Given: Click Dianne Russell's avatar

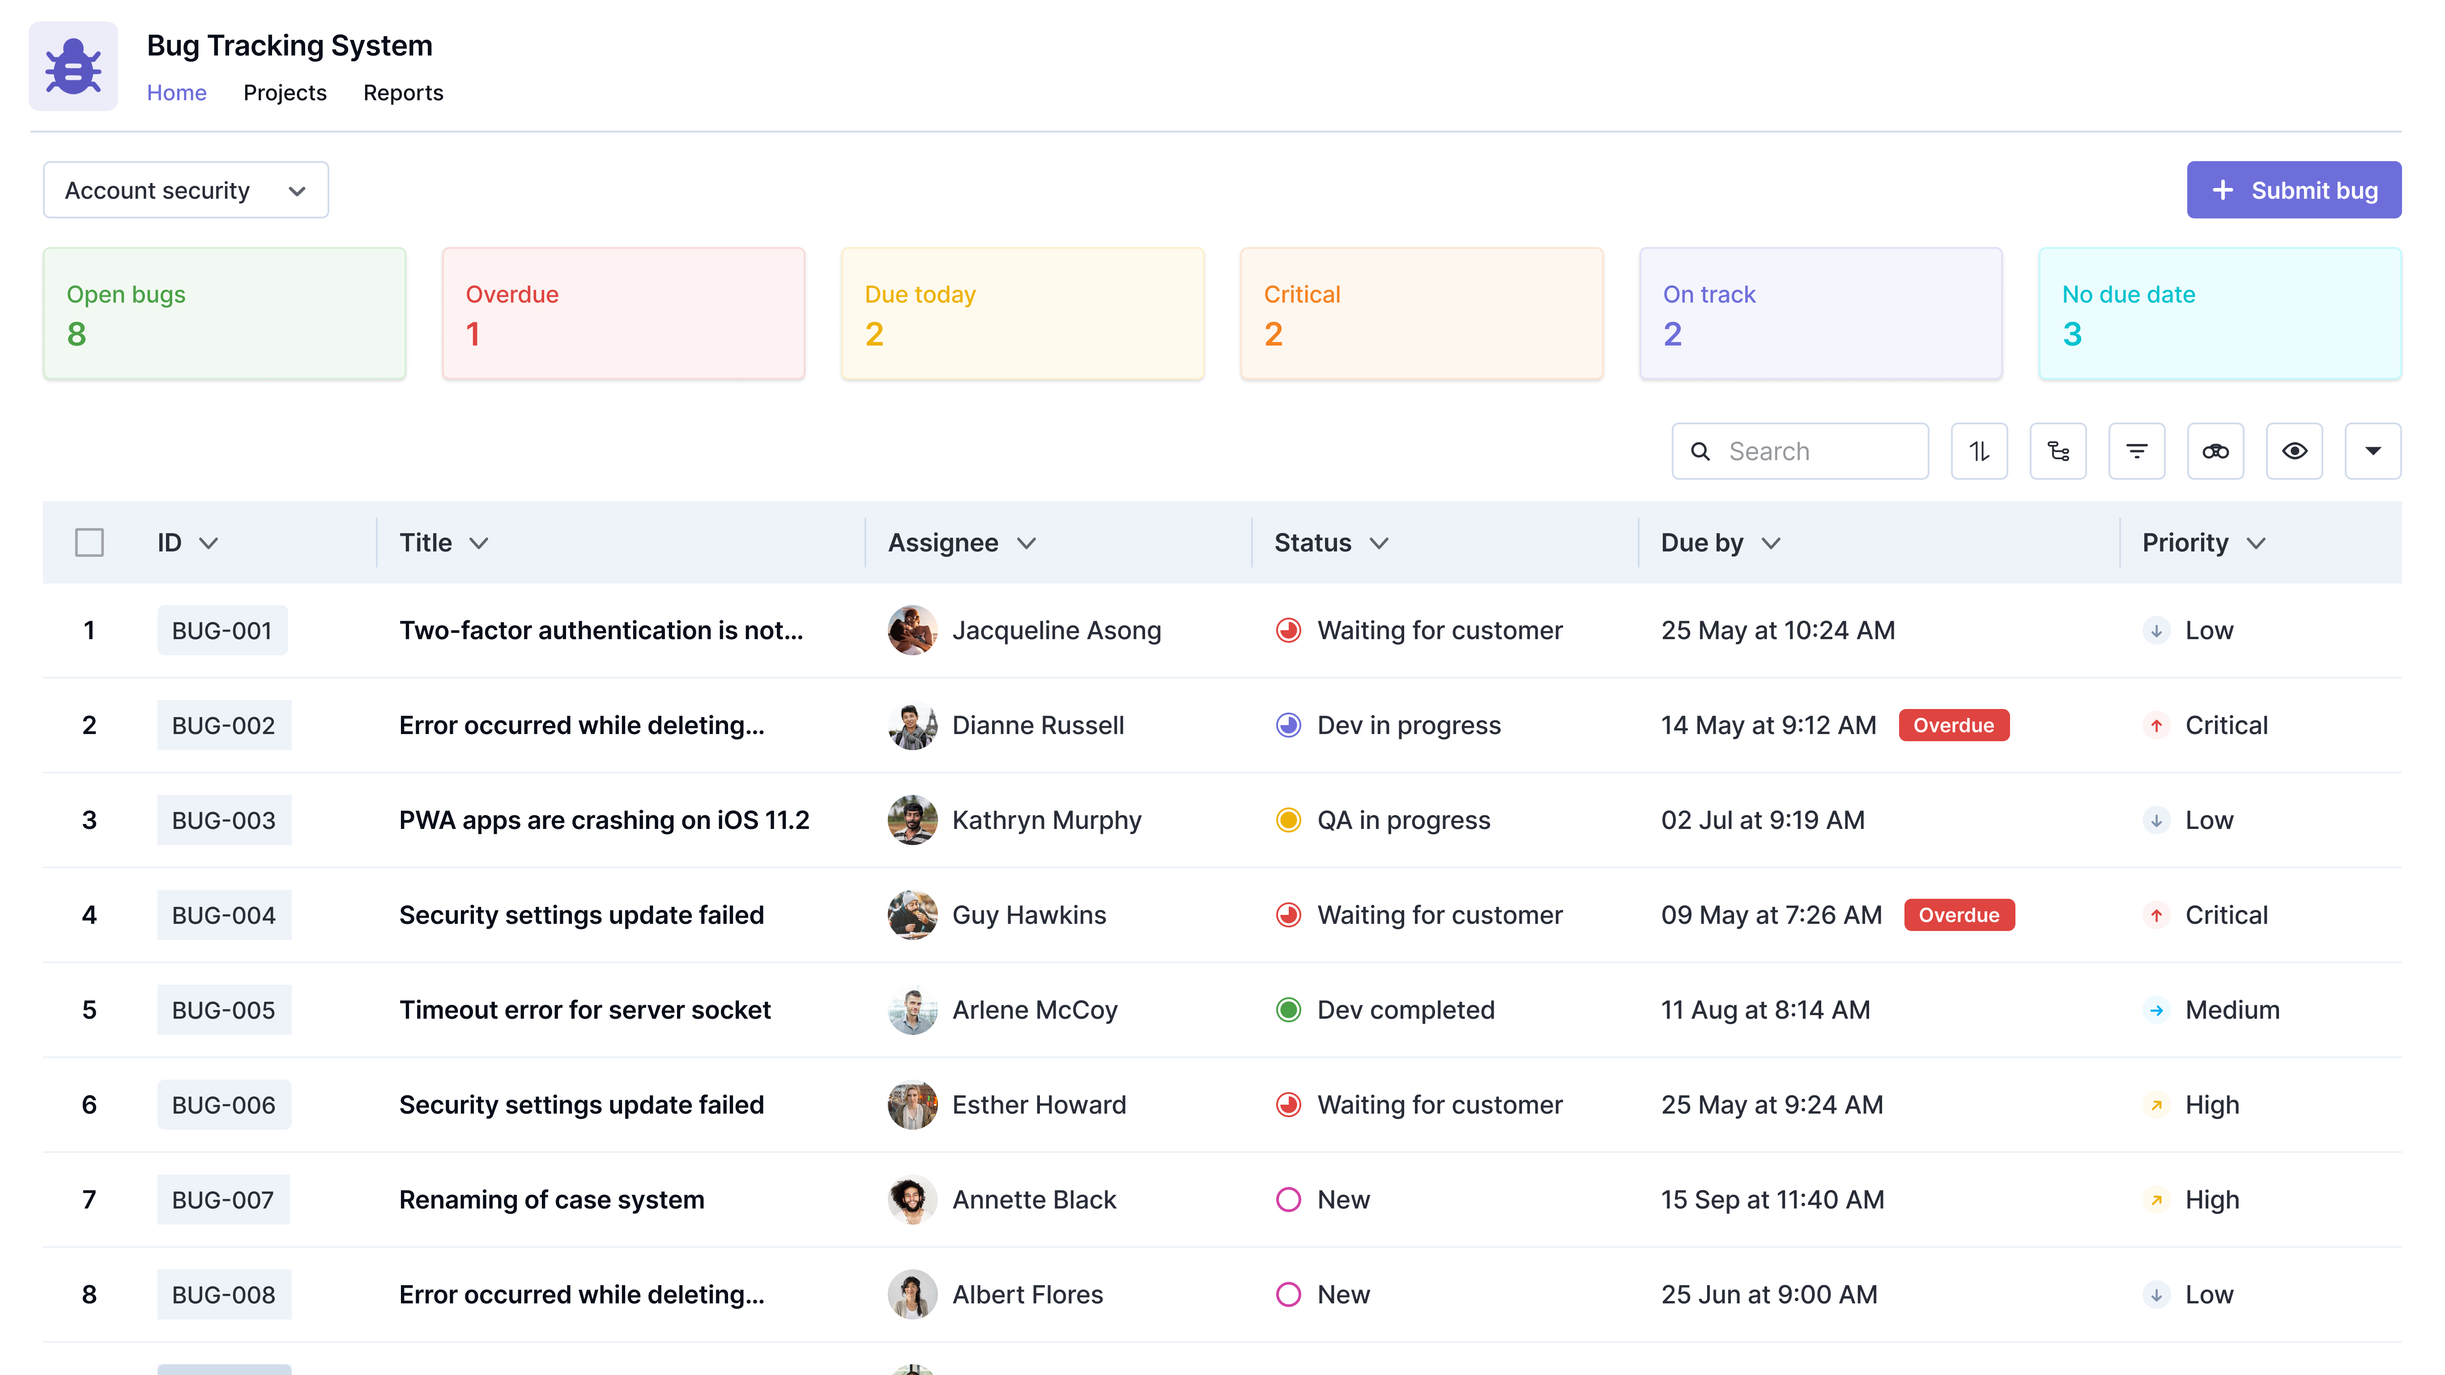Looking at the screenshot, I should click(912, 726).
